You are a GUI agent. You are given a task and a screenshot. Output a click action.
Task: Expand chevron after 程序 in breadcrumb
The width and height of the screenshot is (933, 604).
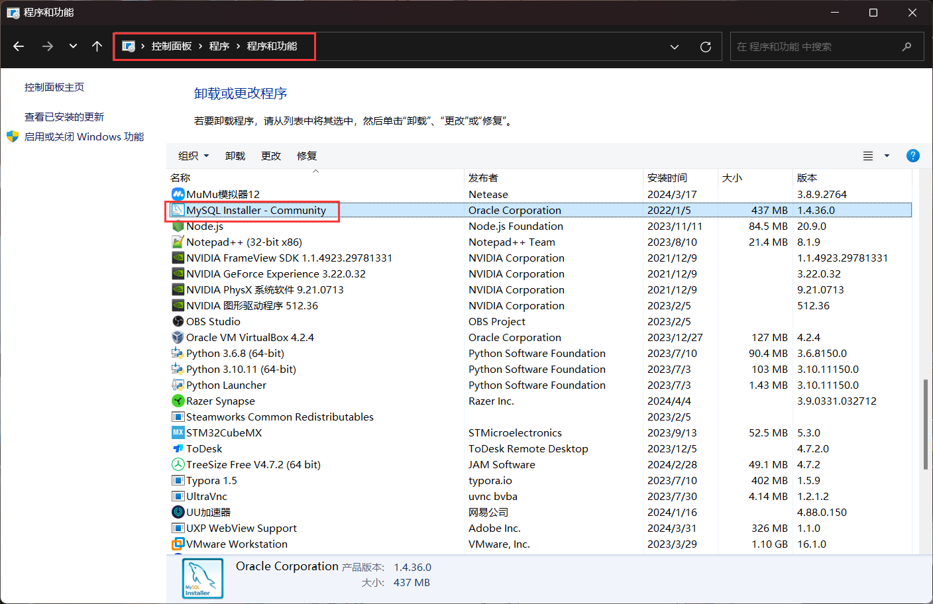tap(238, 46)
